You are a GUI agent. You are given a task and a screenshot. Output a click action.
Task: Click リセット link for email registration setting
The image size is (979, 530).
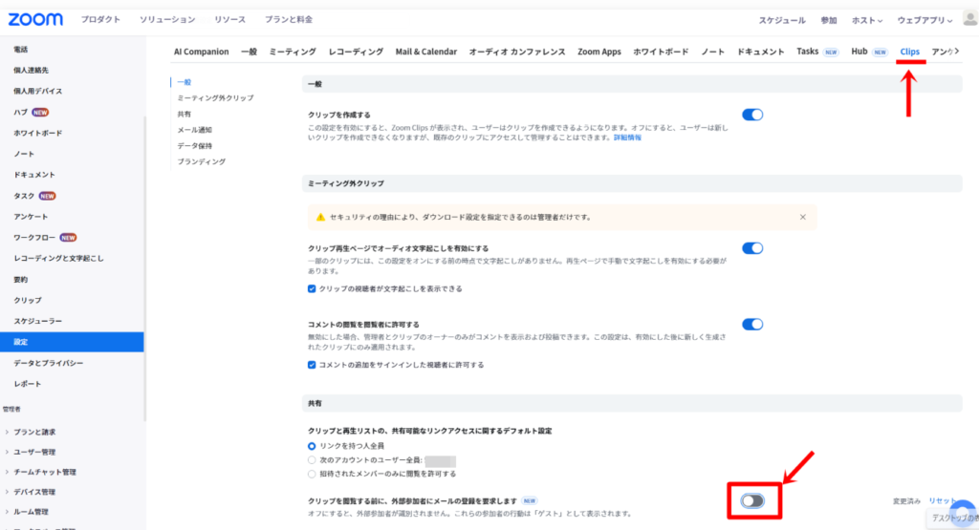(942, 500)
